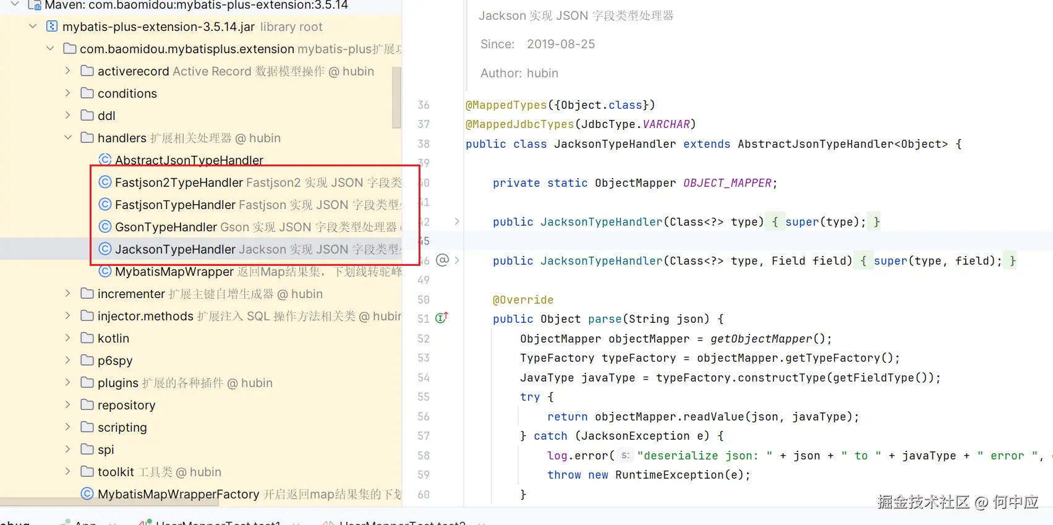Open FastjsonTypeHandler class
The image size is (1053, 525).
click(x=175, y=205)
